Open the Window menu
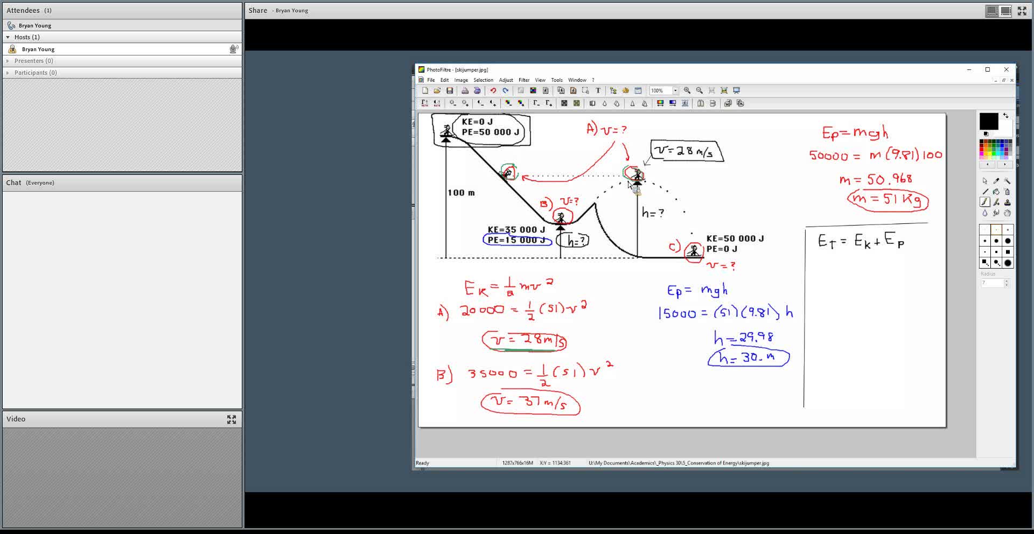The height and width of the screenshot is (534, 1034). [x=577, y=80]
